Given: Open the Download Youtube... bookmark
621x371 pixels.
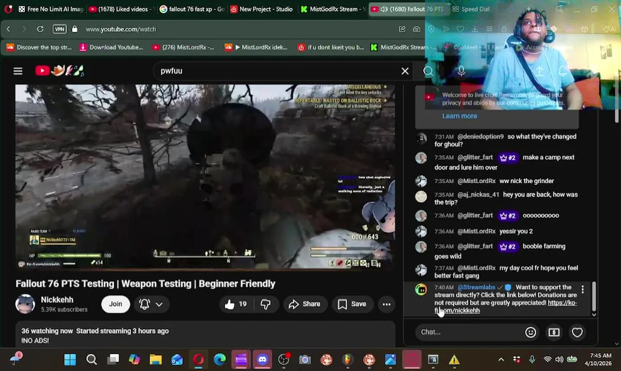Looking at the screenshot, I should point(111,47).
